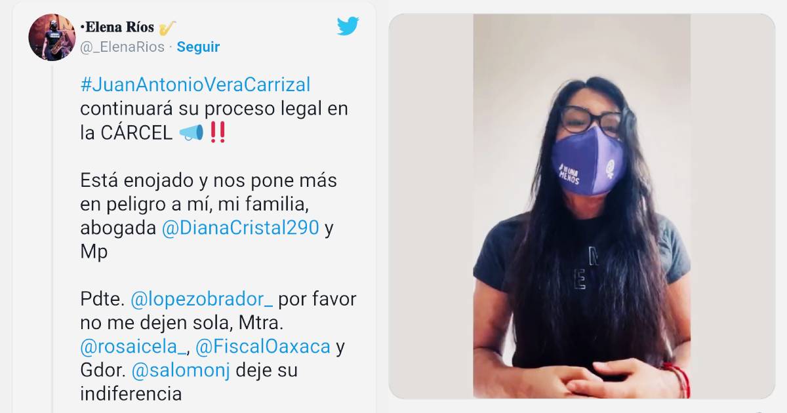The height and width of the screenshot is (413, 787).
Task: Click the left gray margin of video
Action: (431, 206)
